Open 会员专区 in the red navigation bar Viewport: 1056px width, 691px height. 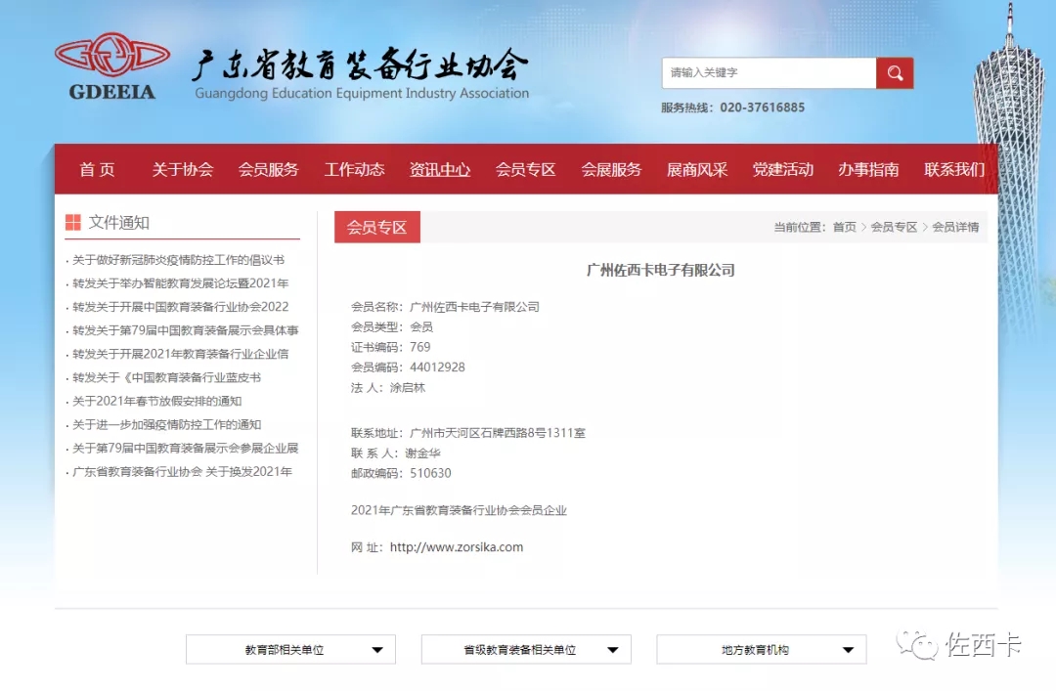pos(526,169)
